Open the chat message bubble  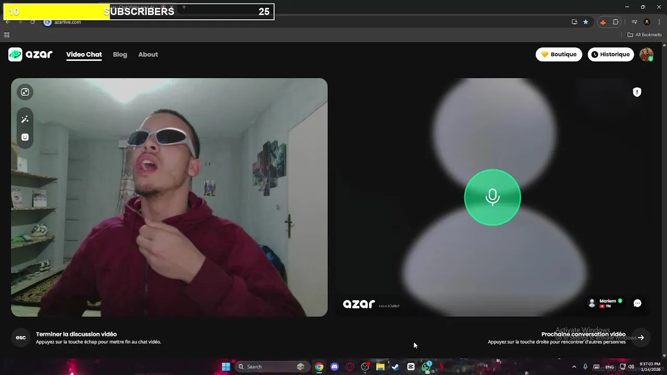click(637, 303)
